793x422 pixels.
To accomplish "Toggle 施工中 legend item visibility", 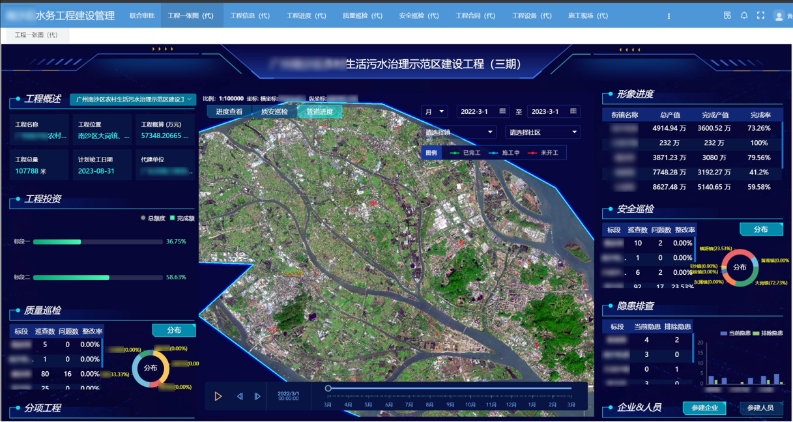I will 505,153.
